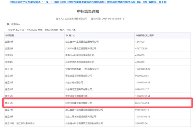Open the blue project title link at top
The height and width of the screenshot is (128, 195).
click(x=88, y=2)
